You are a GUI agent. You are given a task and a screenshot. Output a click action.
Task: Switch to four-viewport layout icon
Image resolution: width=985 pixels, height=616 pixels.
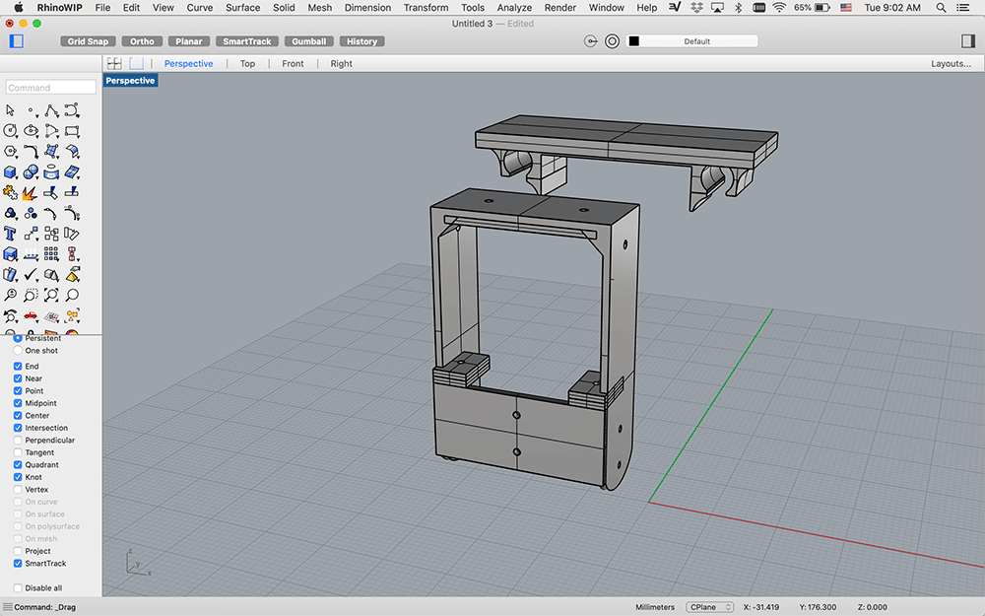click(114, 63)
